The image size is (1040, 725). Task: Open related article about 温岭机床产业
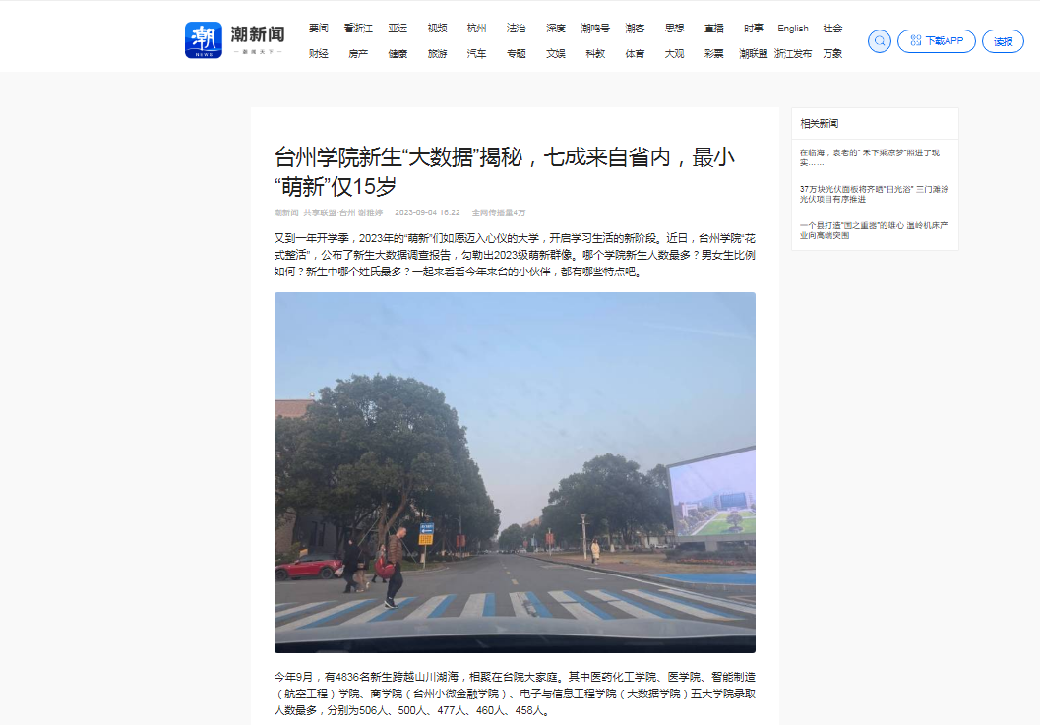pyautogui.click(x=874, y=229)
